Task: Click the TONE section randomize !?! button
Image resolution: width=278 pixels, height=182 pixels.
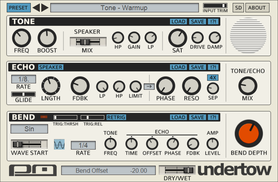Action: pyautogui.click(x=213, y=22)
